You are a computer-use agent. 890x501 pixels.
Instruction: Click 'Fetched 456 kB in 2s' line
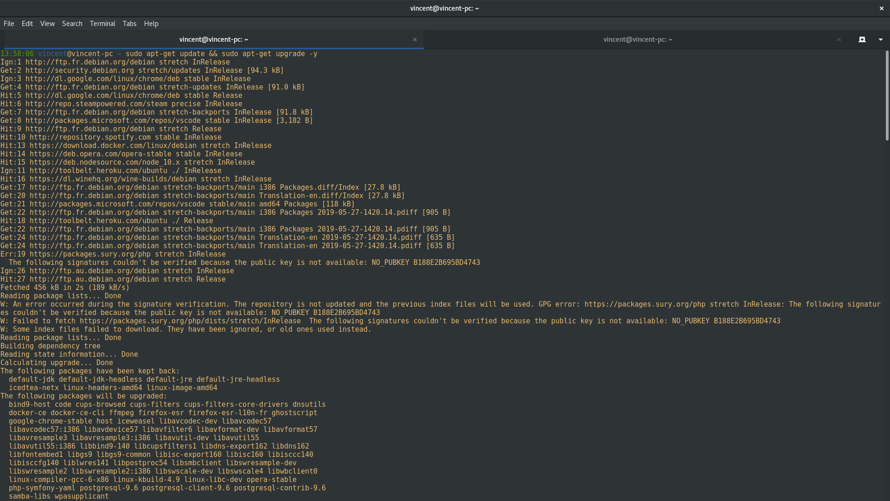pos(65,288)
